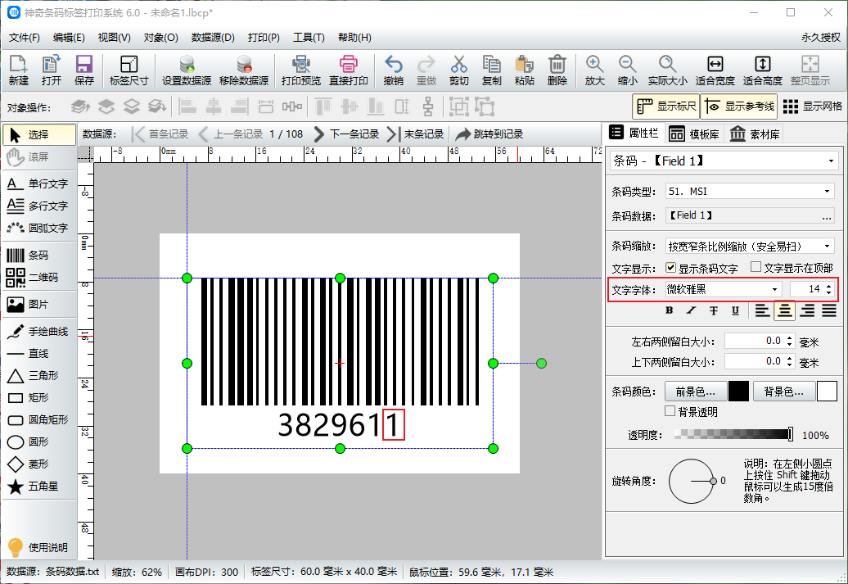Cut selection with 剪切 scissors

pyautogui.click(x=458, y=70)
